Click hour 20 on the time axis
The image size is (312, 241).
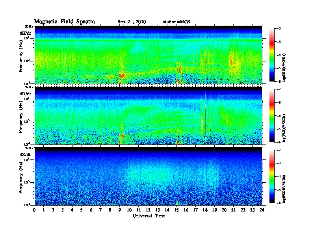(x=224, y=210)
